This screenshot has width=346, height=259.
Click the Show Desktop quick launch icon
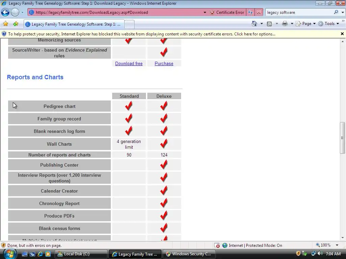click(24, 254)
